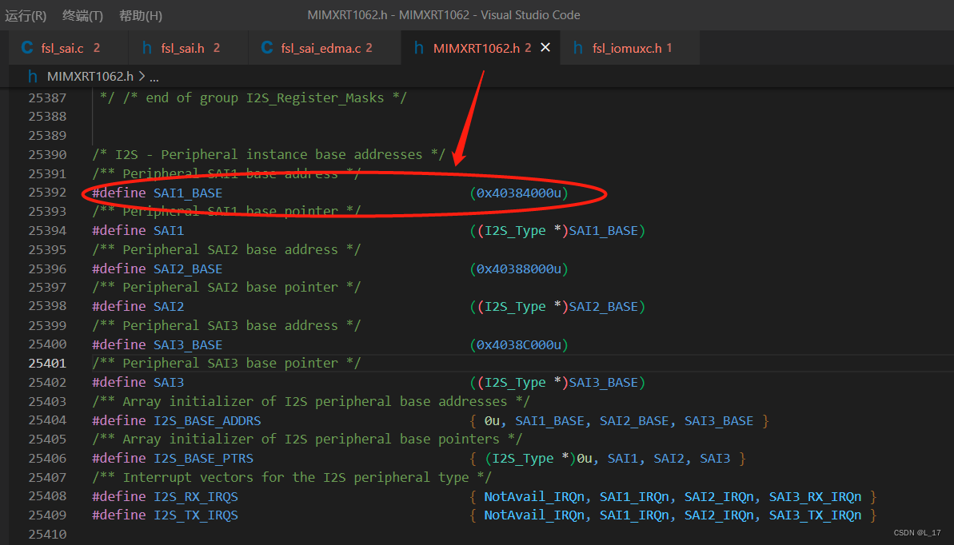954x545 pixels.
Task: Switch to the fsl_sai.h tab
Action: (189, 48)
